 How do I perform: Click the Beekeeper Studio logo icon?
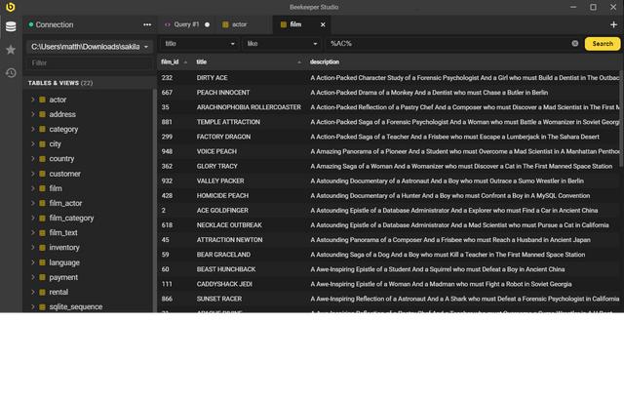click(x=11, y=7)
